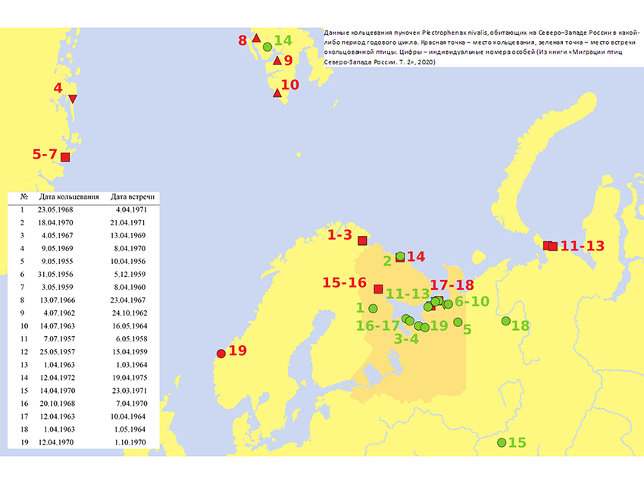The image size is (644, 484).
Task: Select the date "20.10.1968" in row 16
Action: coord(58,404)
